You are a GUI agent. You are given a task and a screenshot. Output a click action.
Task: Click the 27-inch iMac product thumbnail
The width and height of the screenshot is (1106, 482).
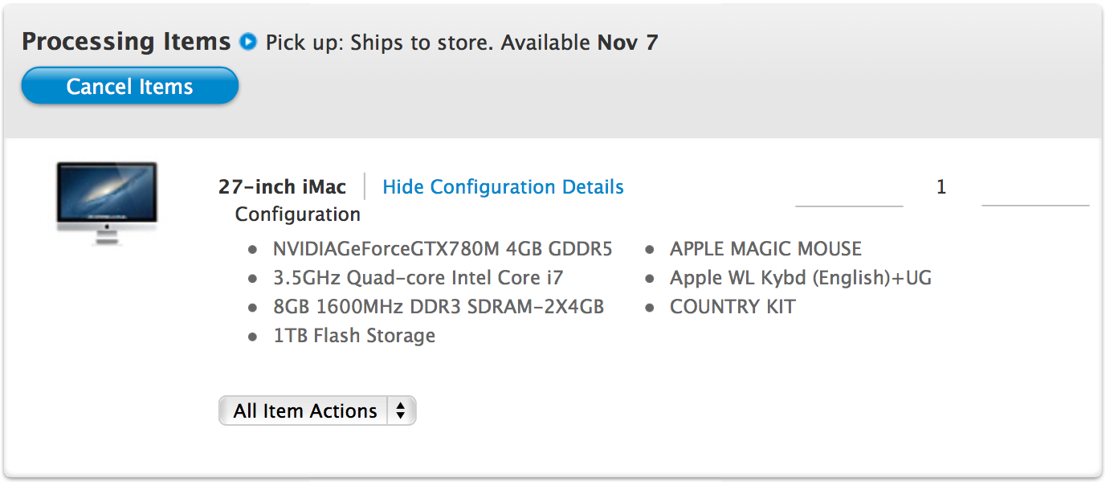[106, 202]
